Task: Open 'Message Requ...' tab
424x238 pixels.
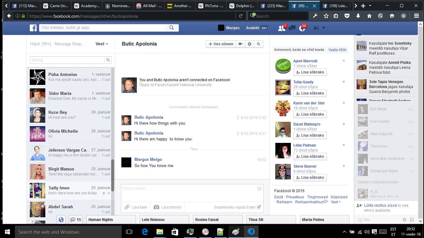Action: (x=70, y=44)
